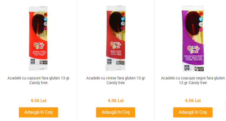Click vegan V icon on strawberry package
Image resolution: width=226 pixels, height=121 pixels.
45,24
